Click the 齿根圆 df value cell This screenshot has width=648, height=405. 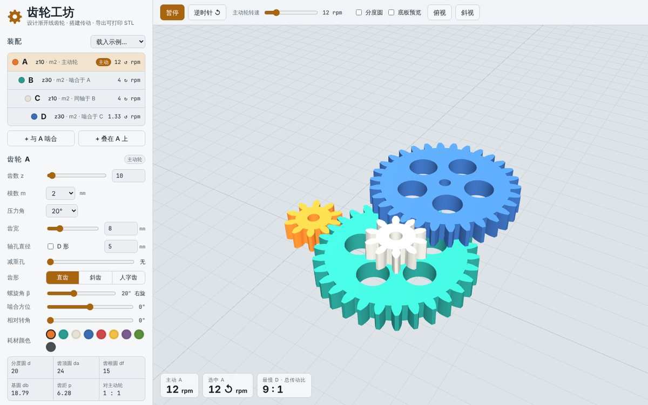coord(122,367)
